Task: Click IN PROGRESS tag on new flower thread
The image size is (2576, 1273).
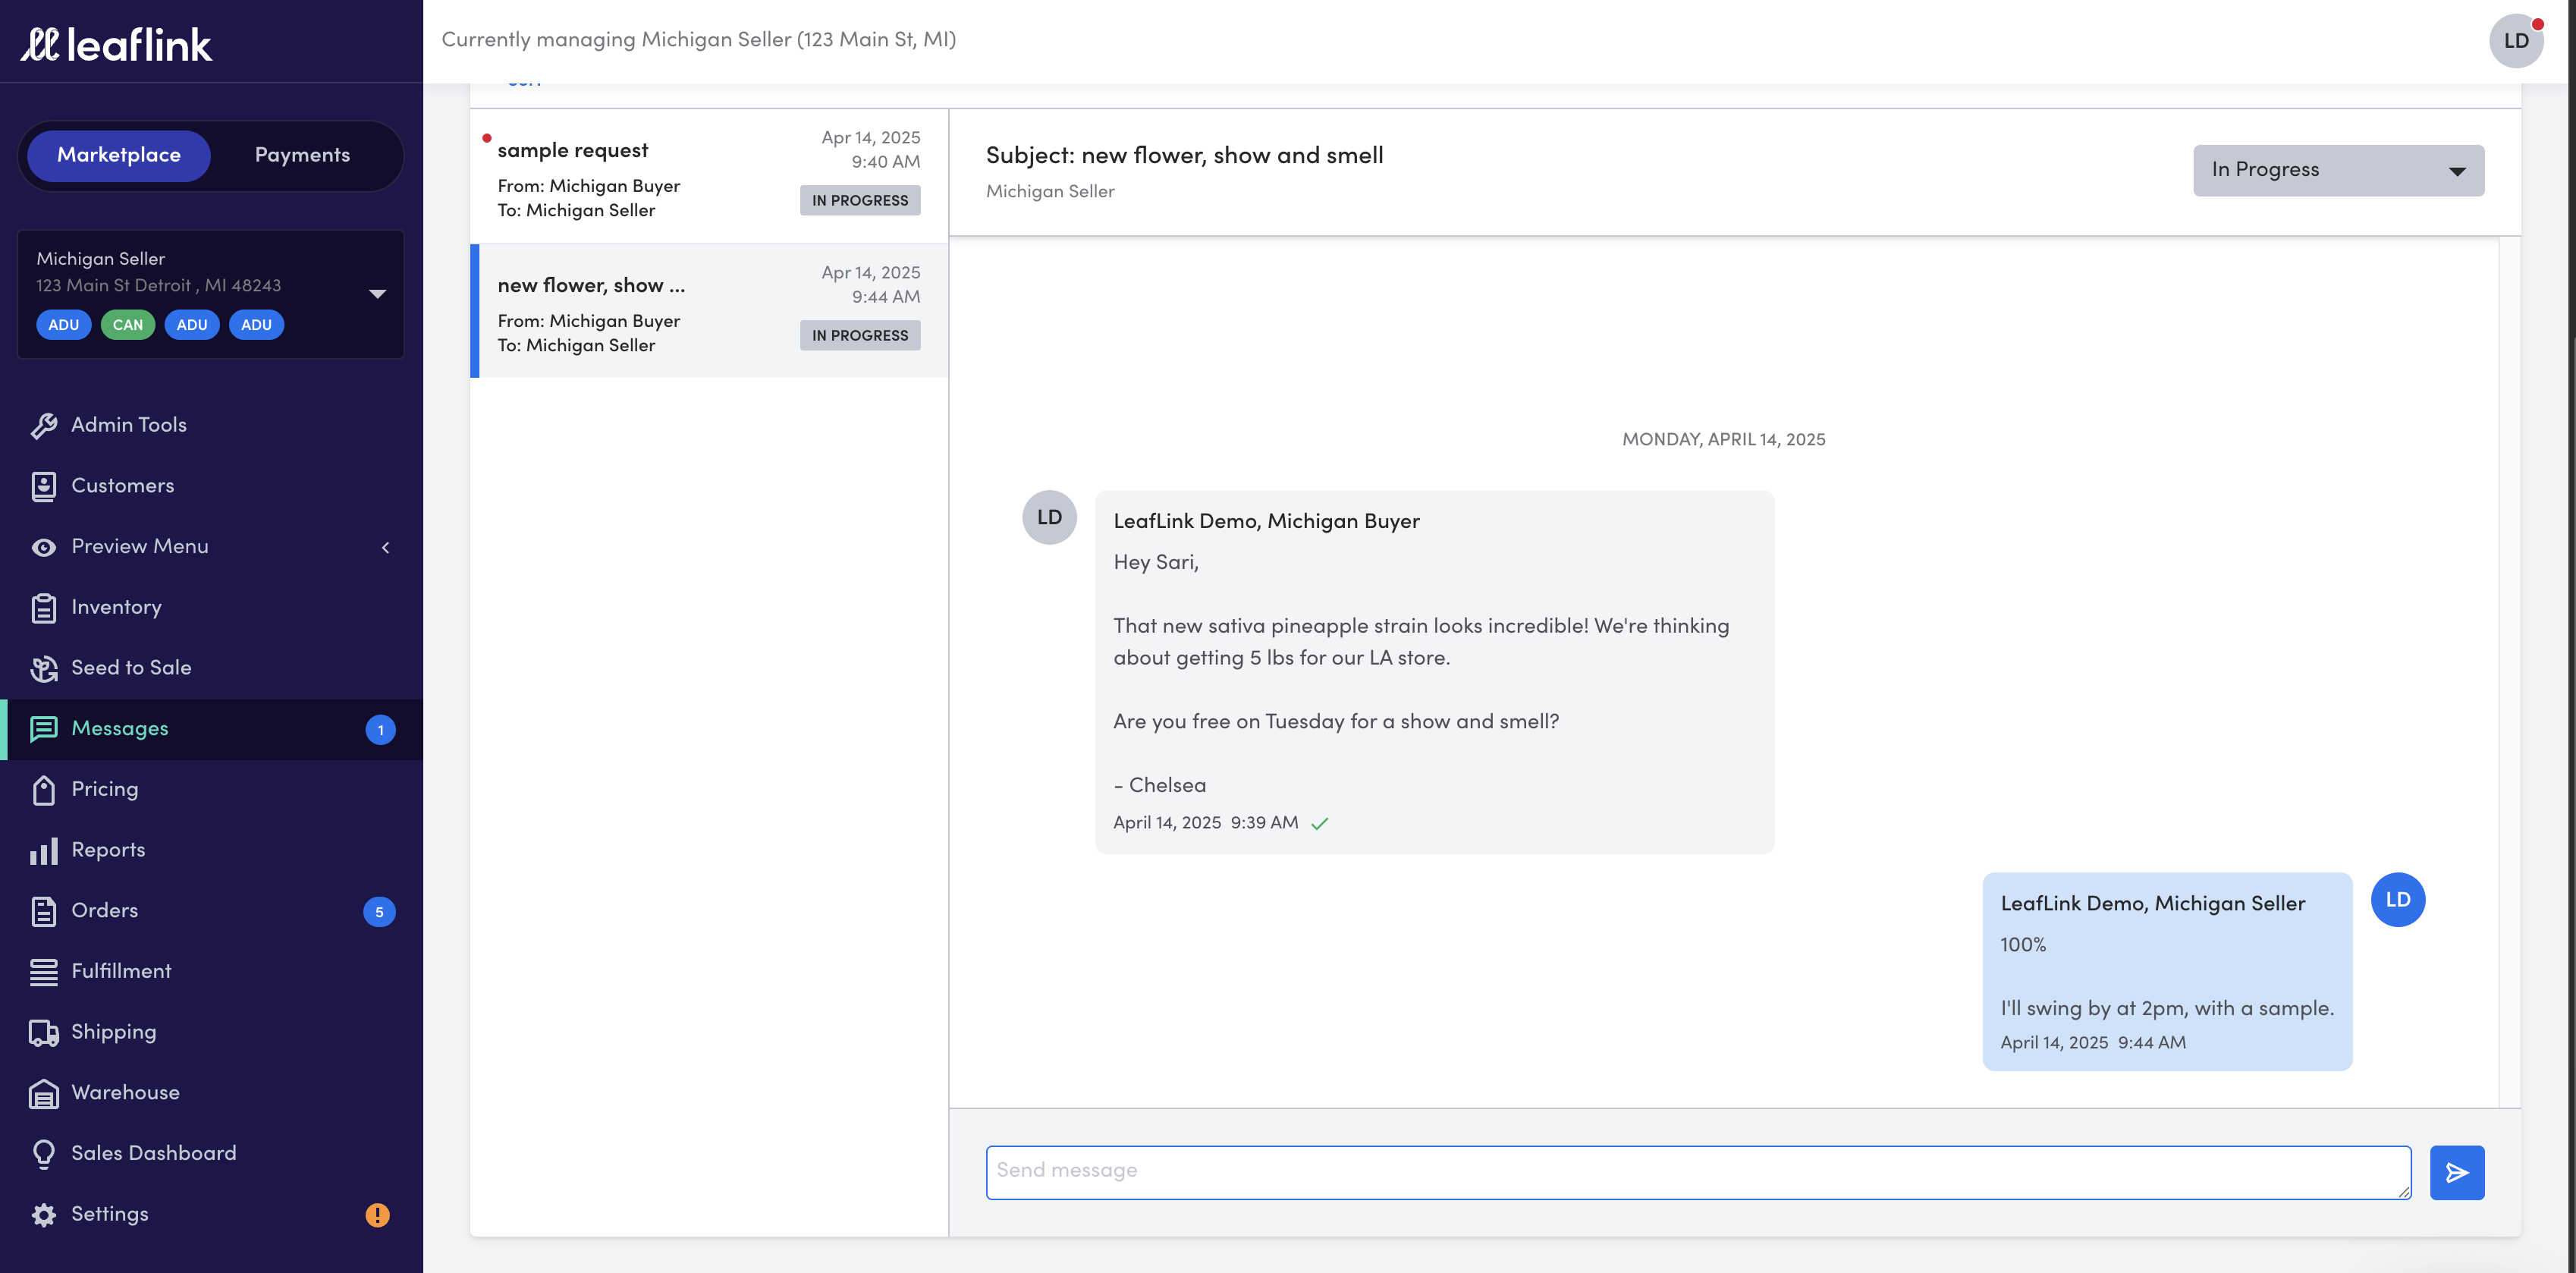Action: 860,335
